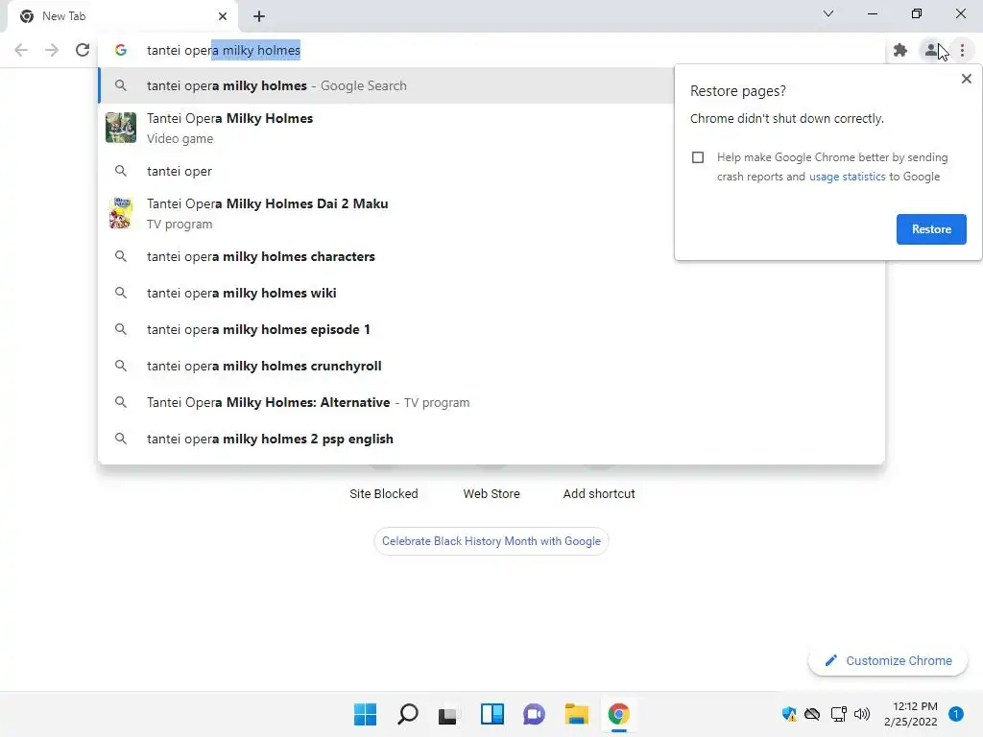Screen dimensions: 983x737
Task: Open the usage statistics link
Action: (847, 177)
